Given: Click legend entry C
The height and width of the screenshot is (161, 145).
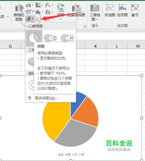Looking at the screenshot, I should tap(75, 154).
